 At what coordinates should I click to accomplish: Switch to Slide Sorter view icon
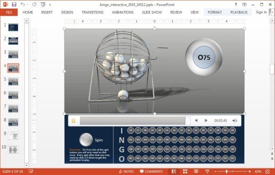[185, 171]
